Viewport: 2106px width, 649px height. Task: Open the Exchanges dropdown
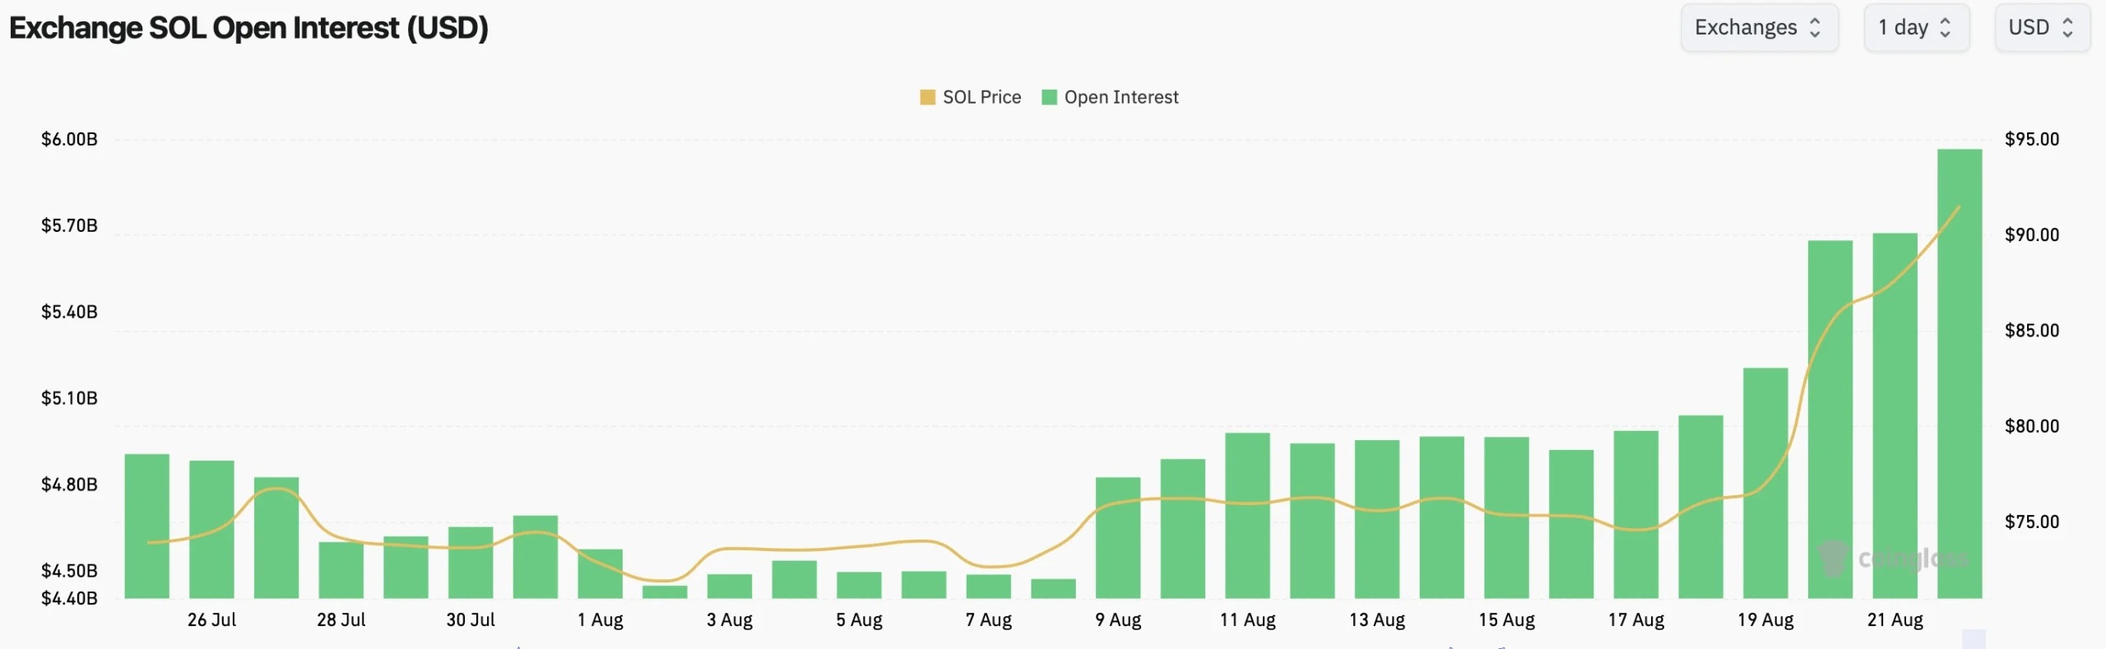(x=1760, y=28)
